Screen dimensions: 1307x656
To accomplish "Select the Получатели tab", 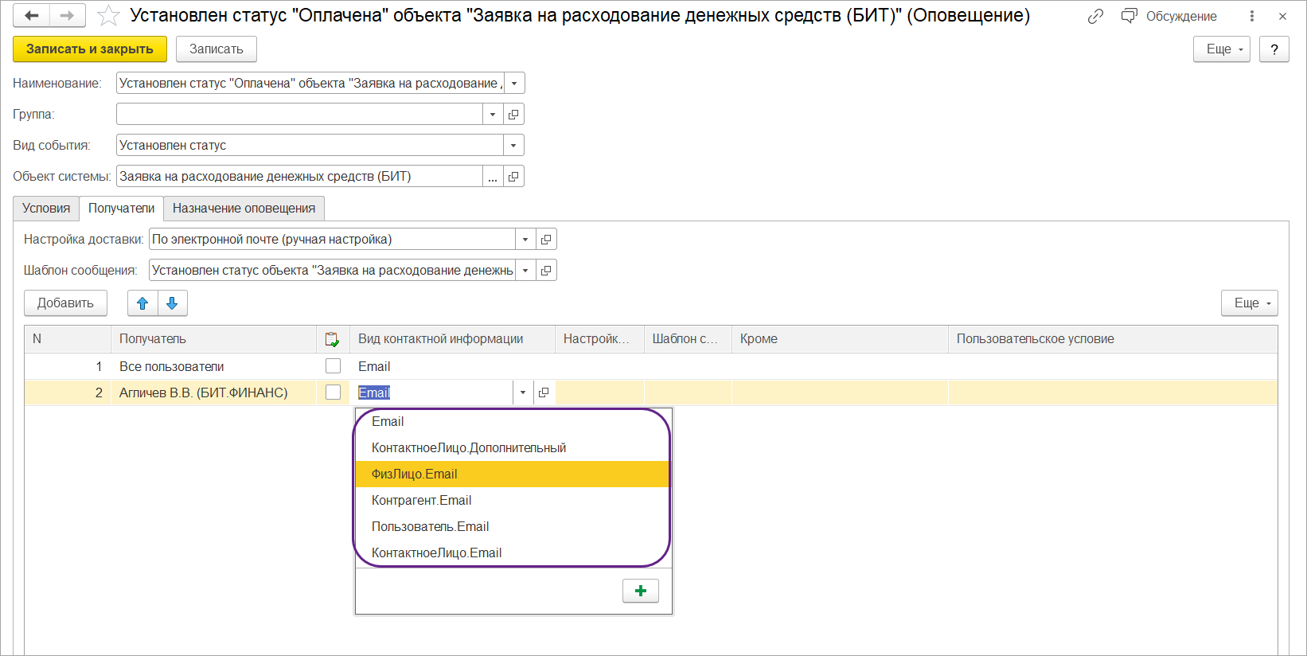I will [x=122, y=209].
